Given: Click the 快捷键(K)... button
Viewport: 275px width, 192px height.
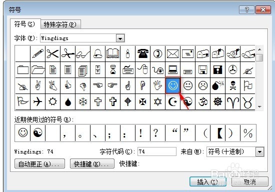Looking at the screenshot, I should 92,164.
